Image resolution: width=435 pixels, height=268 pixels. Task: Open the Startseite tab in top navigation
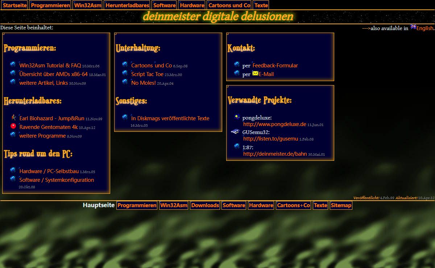point(15,5)
